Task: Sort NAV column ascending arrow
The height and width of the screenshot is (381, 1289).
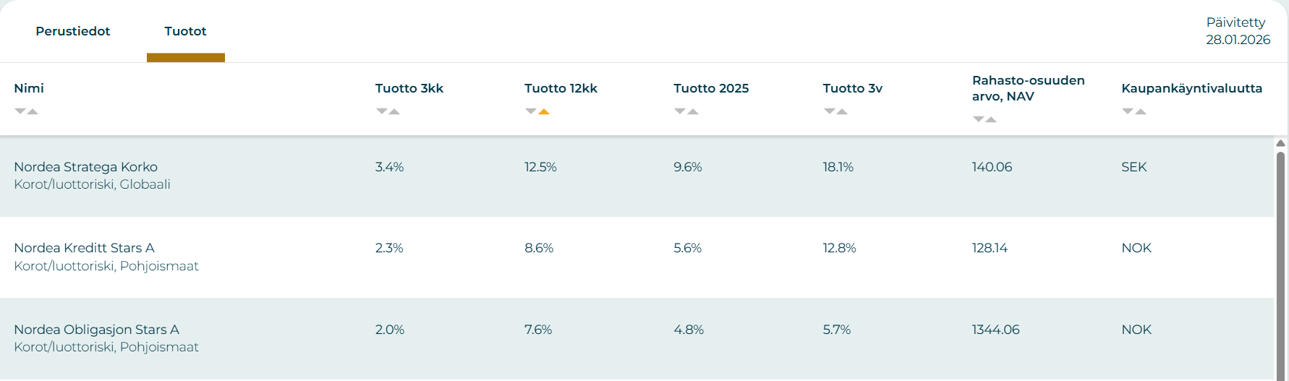Action: point(991,119)
